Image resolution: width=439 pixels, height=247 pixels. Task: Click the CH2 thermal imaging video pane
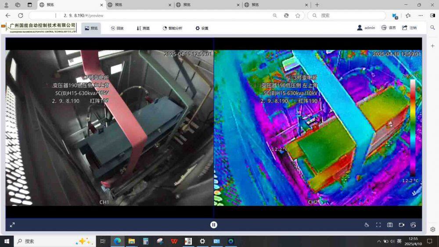tap(317, 127)
